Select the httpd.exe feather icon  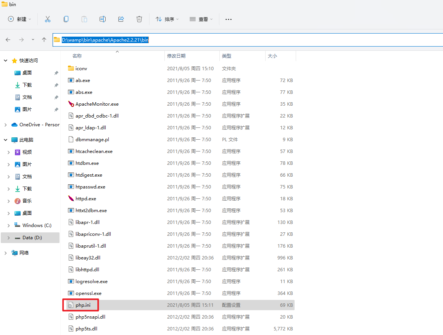click(71, 198)
